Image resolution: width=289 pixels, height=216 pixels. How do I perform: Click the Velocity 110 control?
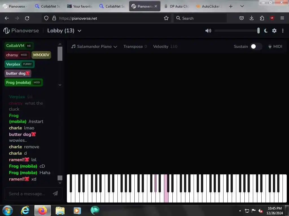click(165, 46)
